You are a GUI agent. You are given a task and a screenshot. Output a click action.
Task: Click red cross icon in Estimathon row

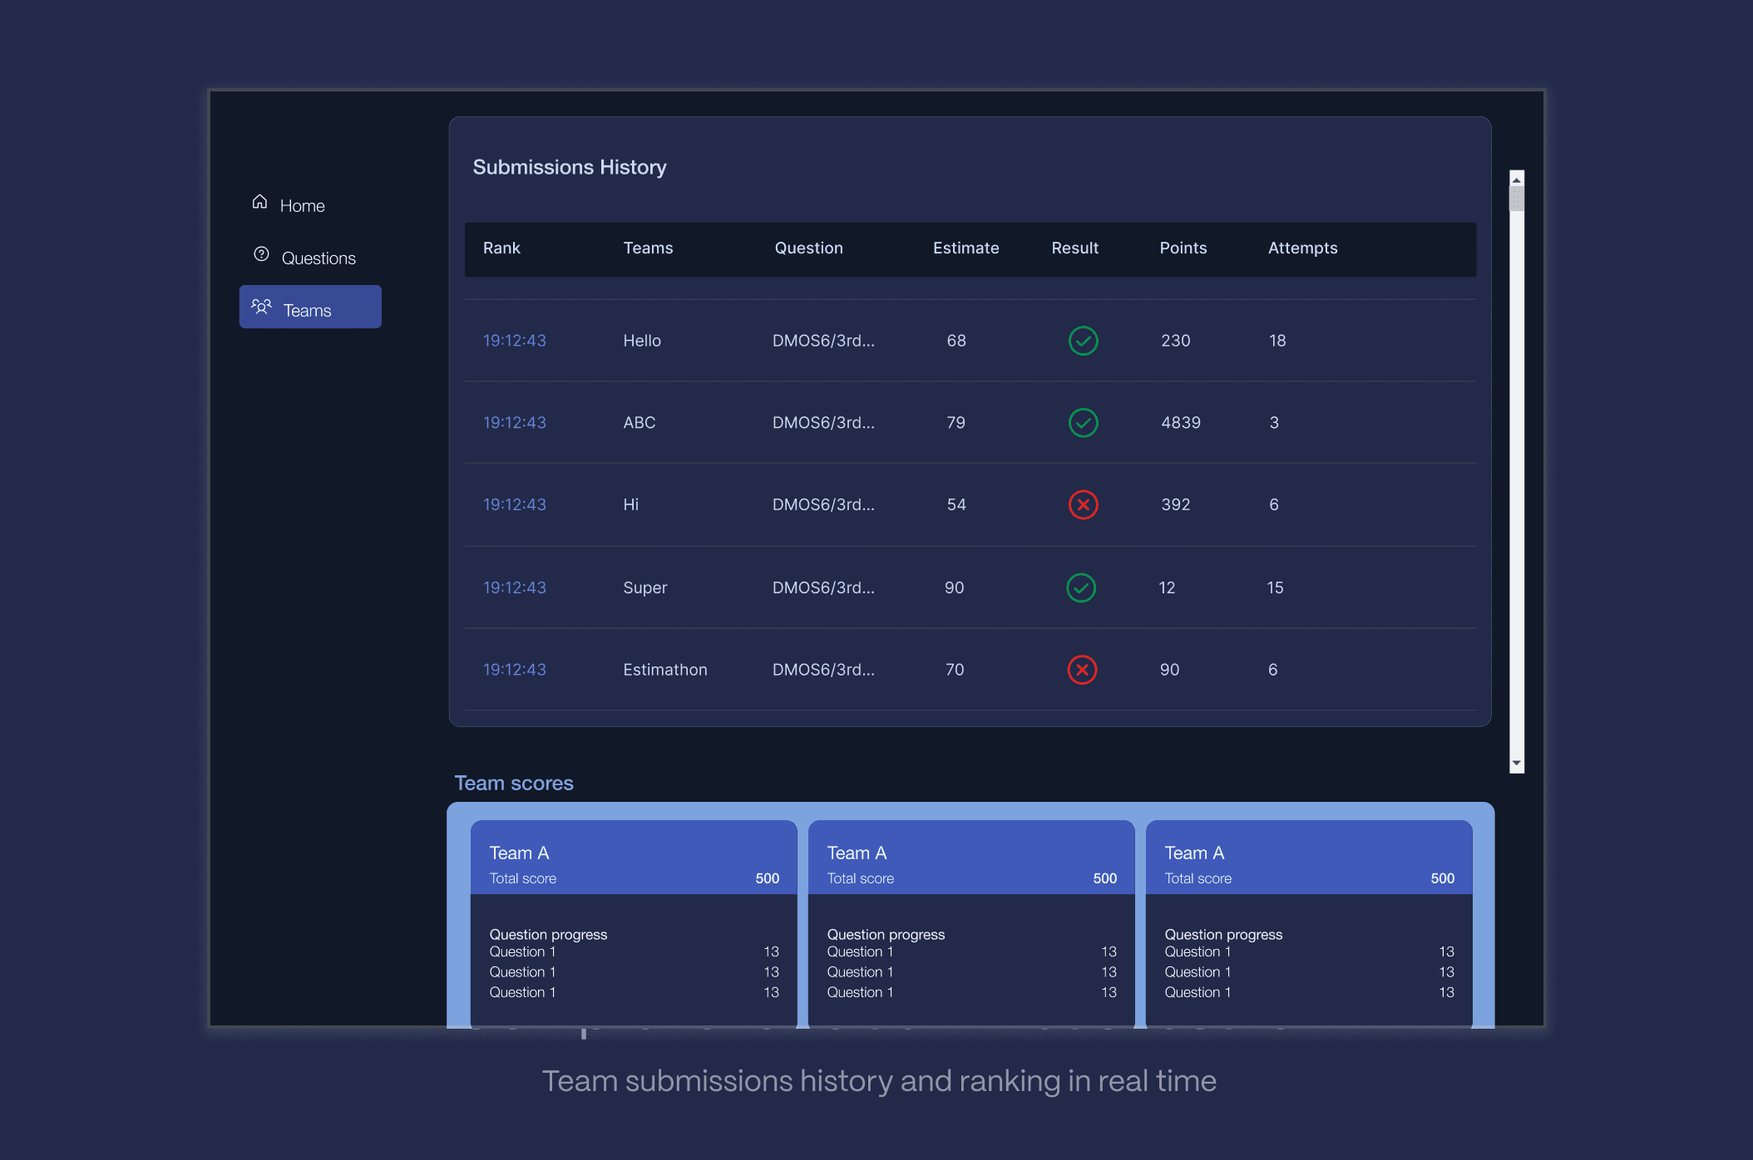pos(1082,670)
